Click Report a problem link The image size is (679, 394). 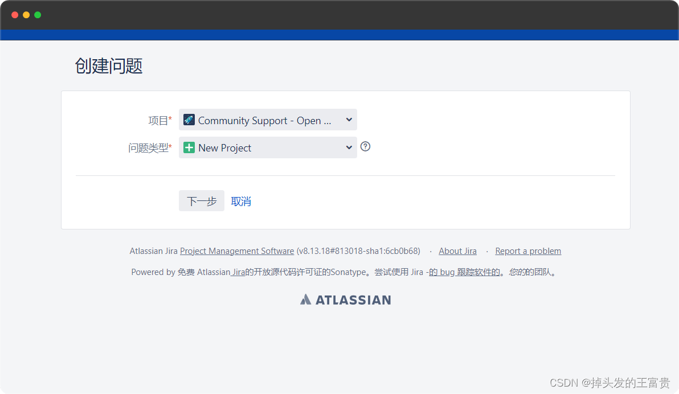pyautogui.click(x=528, y=251)
